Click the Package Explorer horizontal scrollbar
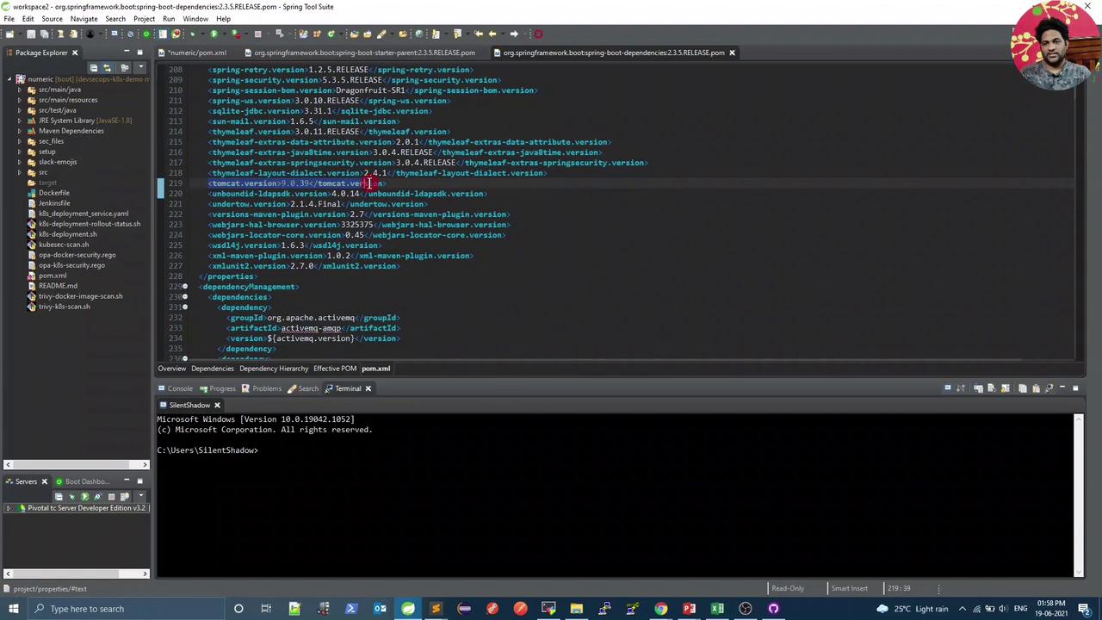Image resolution: width=1102 pixels, height=620 pixels. [75, 465]
